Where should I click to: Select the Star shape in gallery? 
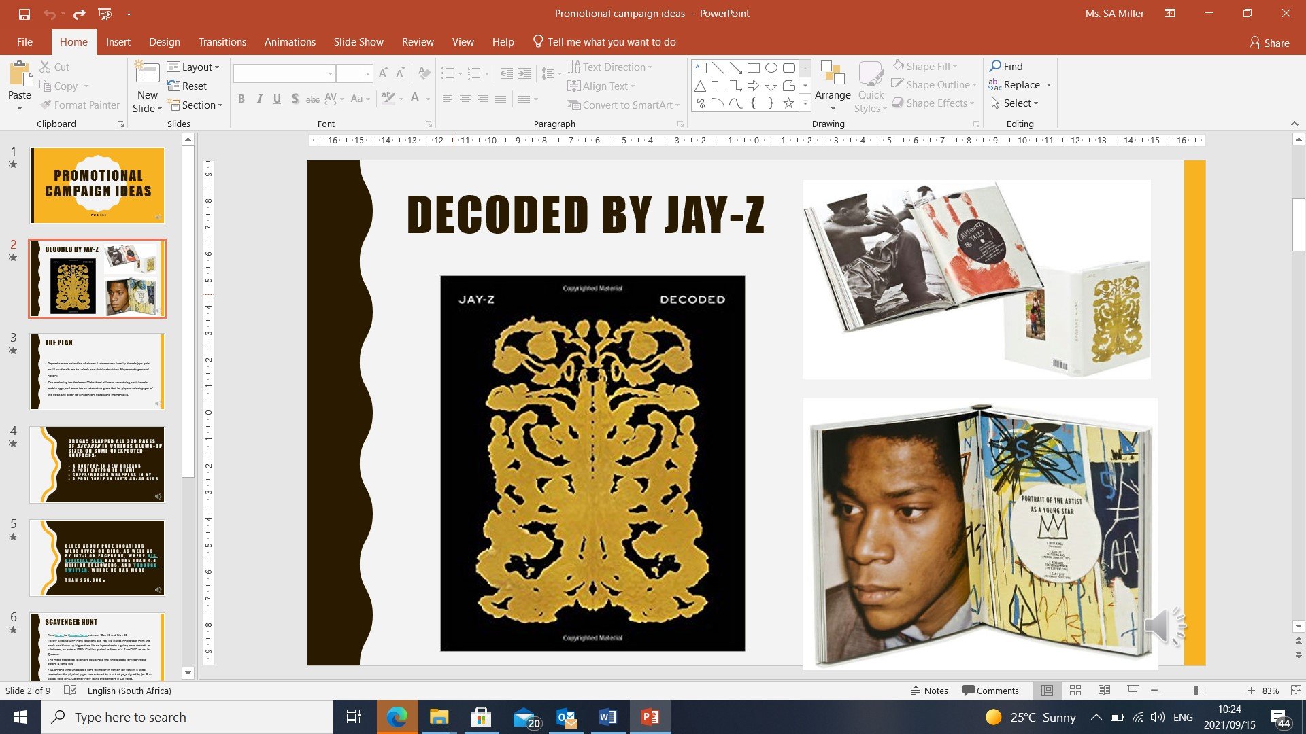pyautogui.click(x=788, y=103)
